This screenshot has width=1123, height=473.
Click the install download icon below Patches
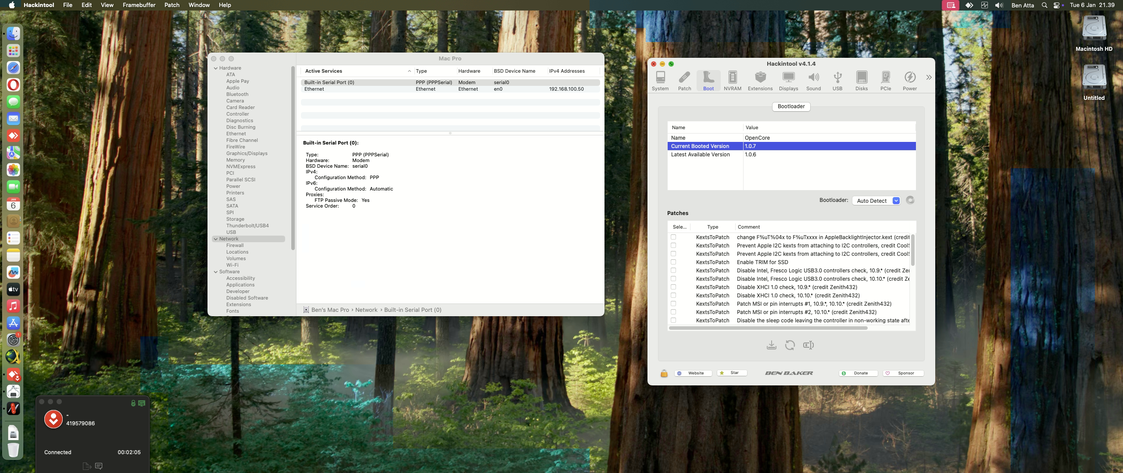click(772, 345)
